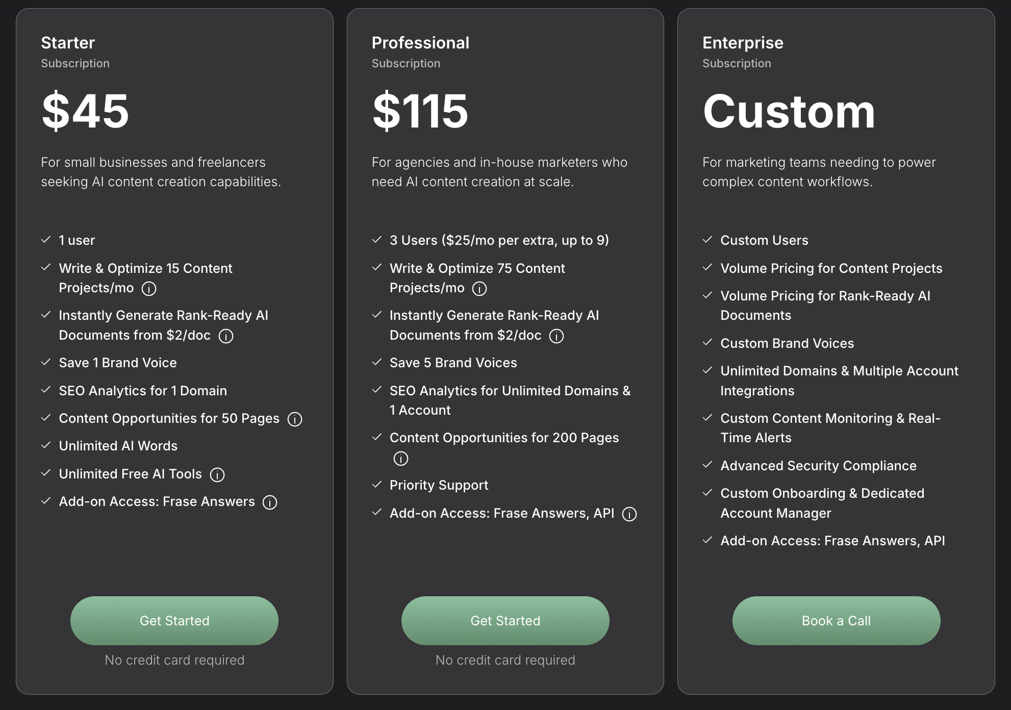Select the Enterprise plan title
This screenshot has width=1011, height=710.
point(743,43)
